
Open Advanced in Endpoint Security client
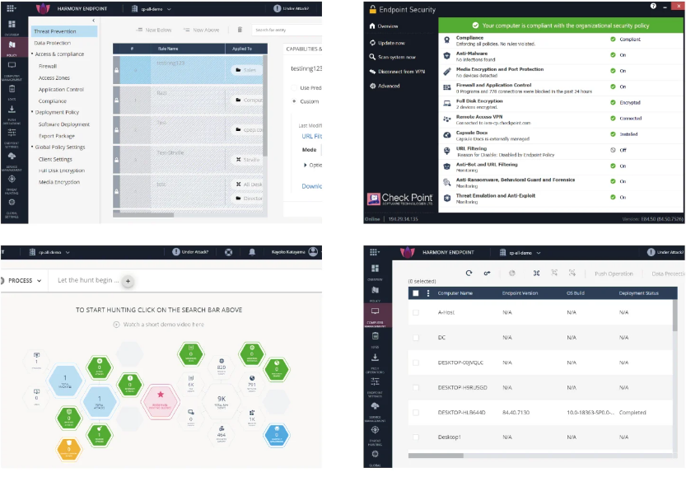tap(385, 86)
